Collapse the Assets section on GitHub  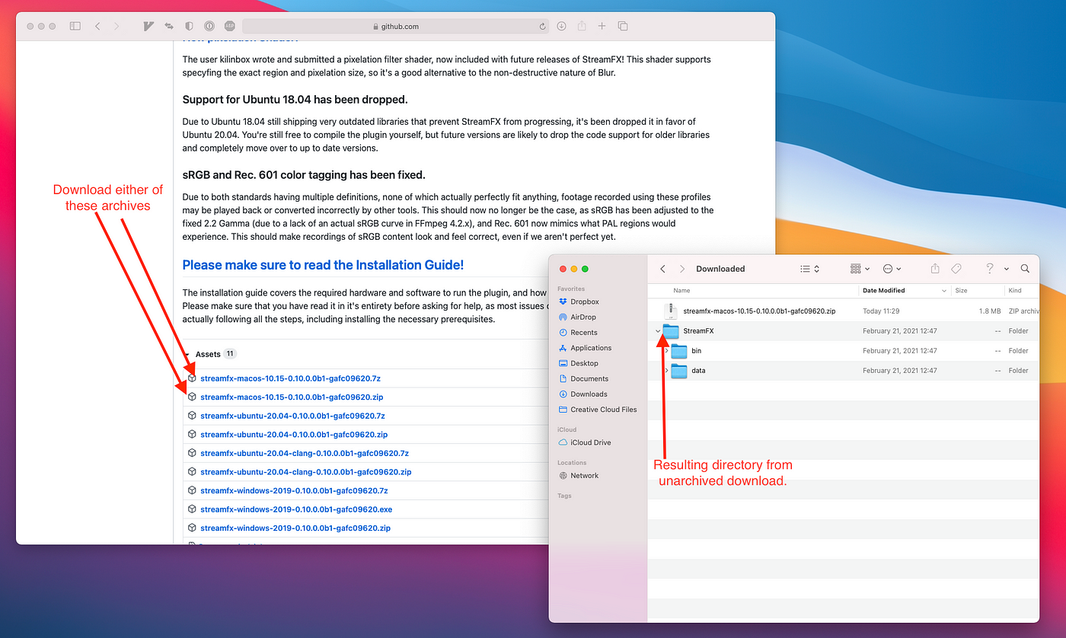pos(188,355)
